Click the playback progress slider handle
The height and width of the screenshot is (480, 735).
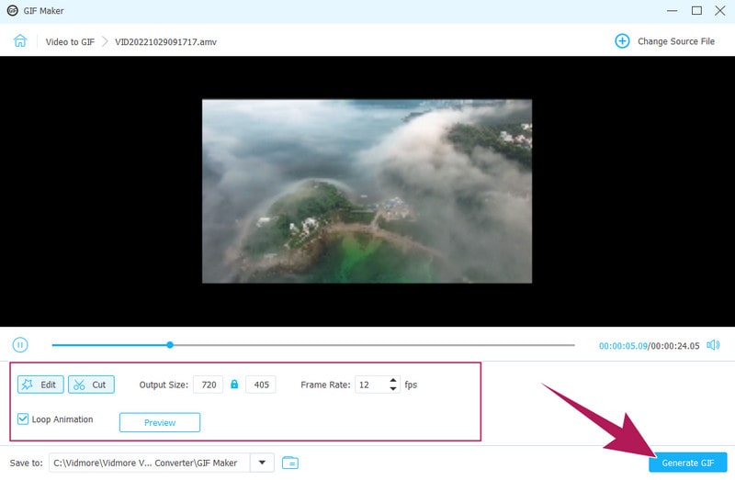click(x=170, y=345)
